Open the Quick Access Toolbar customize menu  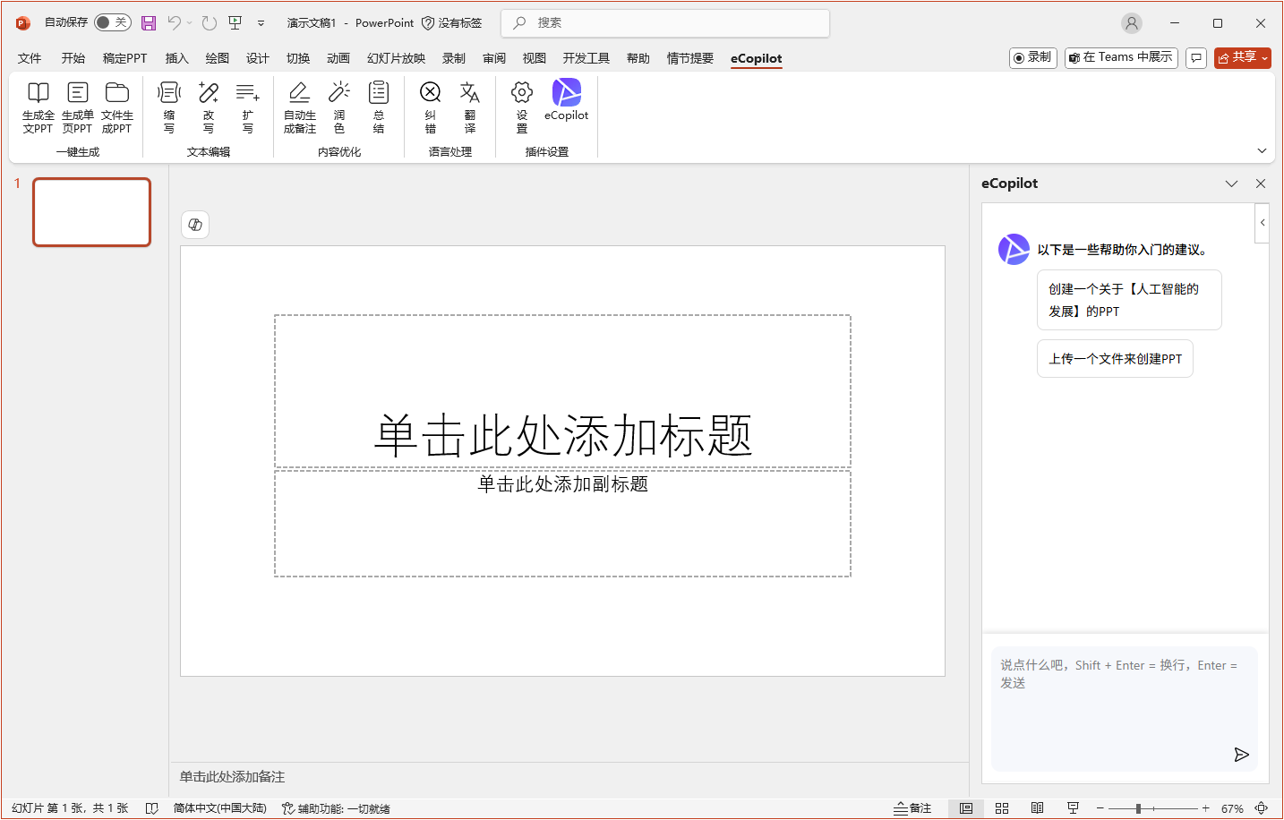click(x=261, y=23)
